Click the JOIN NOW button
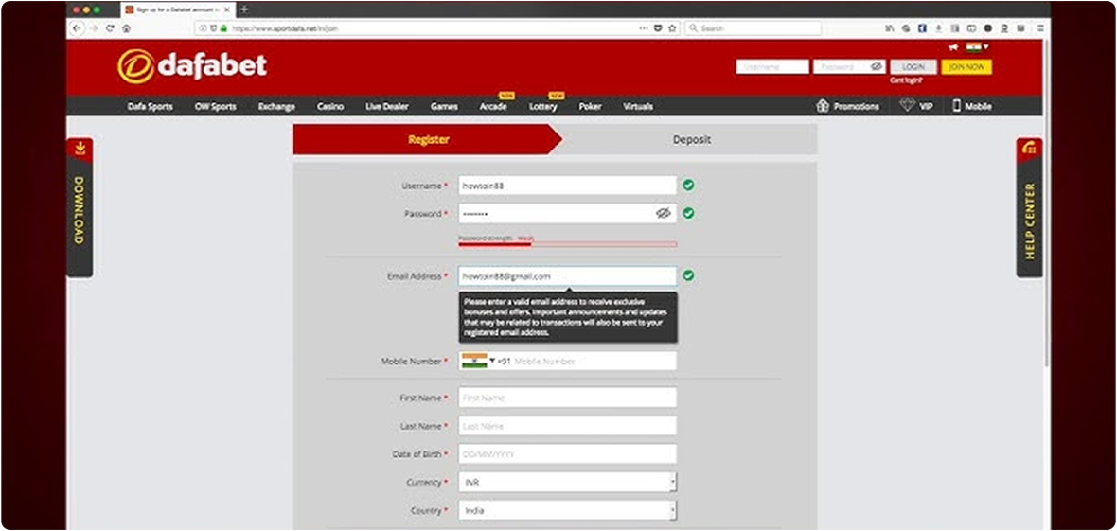The width and height of the screenshot is (1117, 531). click(966, 66)
